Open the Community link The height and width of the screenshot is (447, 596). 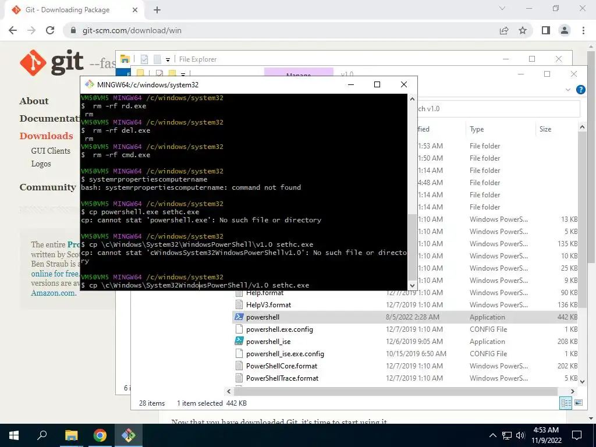pyautogui.click(x=48, y=187)
